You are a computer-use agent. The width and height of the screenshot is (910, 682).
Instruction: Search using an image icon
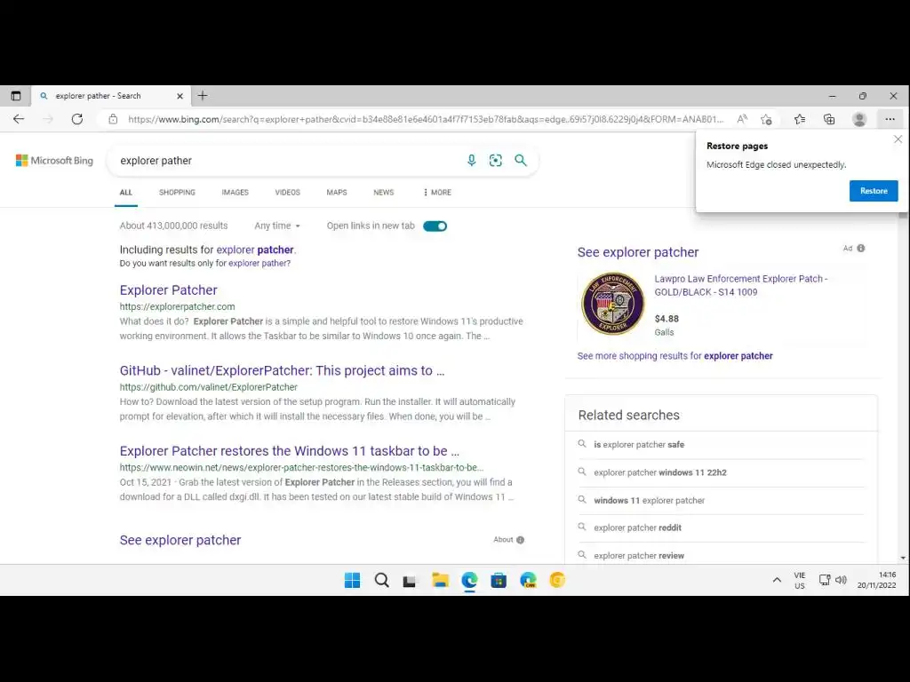[496, 160]
